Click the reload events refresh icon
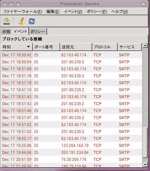Screen dimensions: 150x171 [32, 21]
